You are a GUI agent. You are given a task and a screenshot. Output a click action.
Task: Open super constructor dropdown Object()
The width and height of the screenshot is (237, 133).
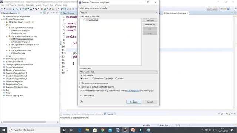[x=118, y=12]
